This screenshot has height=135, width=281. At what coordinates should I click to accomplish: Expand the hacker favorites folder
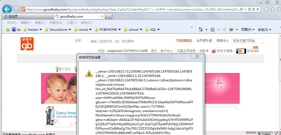point(33,30)
